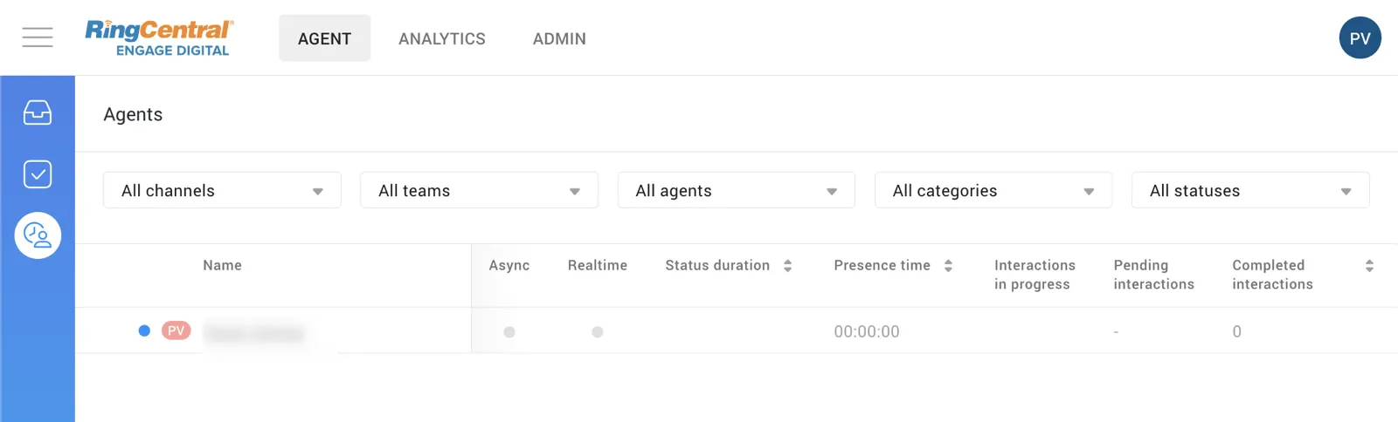Click the agent's Async status indicator
Viewport: 1398px width, 422px height.
(x=509, y=332)
